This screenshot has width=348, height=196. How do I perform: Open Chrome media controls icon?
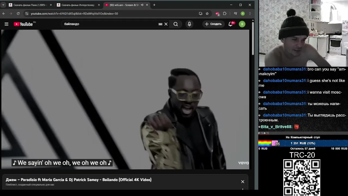(235, 13)
